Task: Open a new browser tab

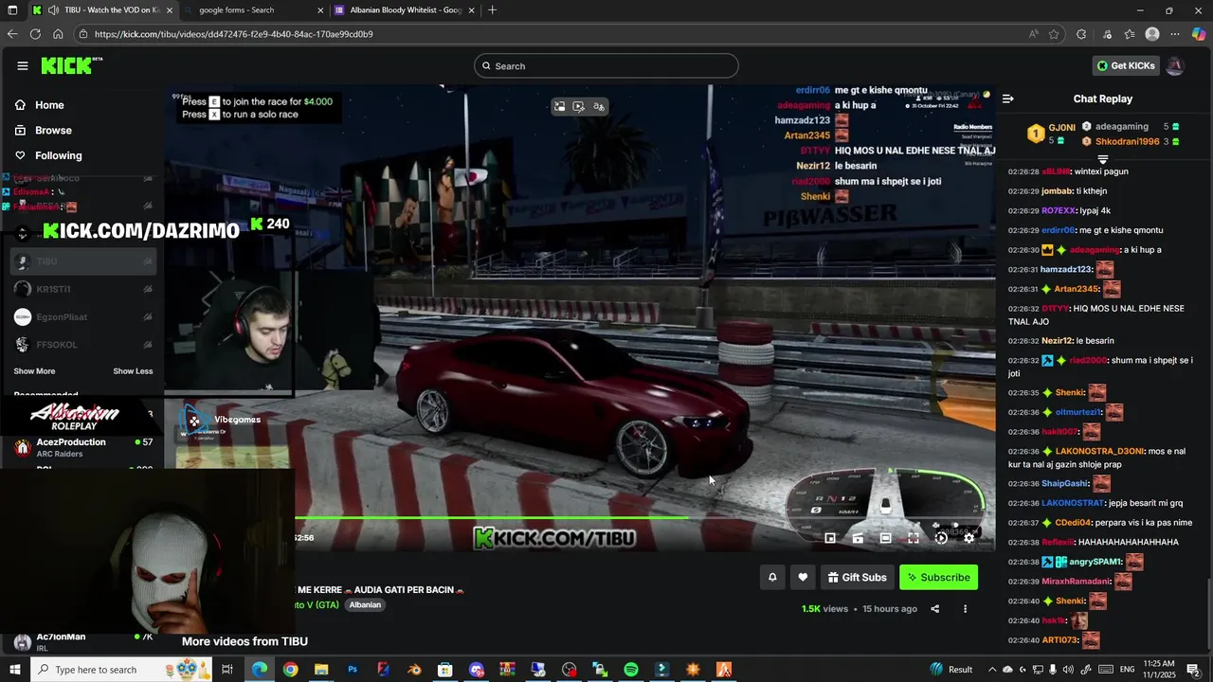Action: click(x=492, y=10)
